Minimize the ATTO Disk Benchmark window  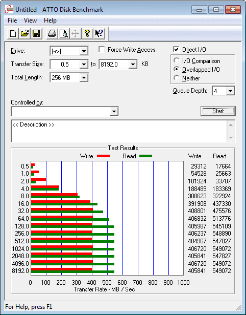click(x=200, y=9)
